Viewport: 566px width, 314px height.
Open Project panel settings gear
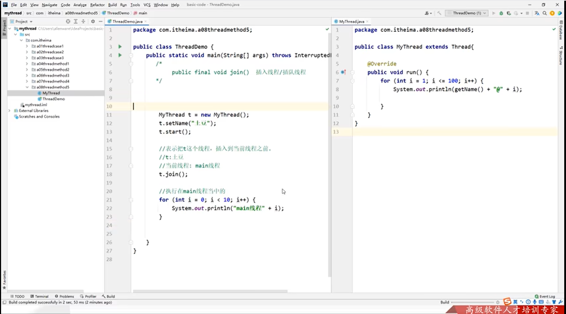[x=93, y=22]
